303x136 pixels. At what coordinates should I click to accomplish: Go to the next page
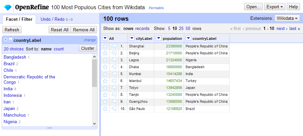pyautogui.click(x=282, y=29)
